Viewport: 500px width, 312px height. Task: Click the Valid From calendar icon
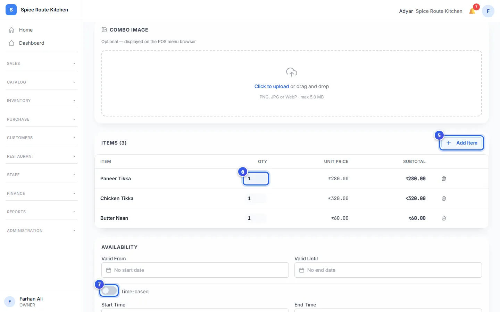point(109,270)
